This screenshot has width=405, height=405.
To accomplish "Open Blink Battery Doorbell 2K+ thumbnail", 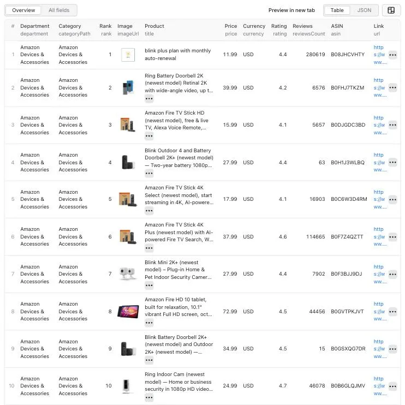I will (x=128, y=349).
